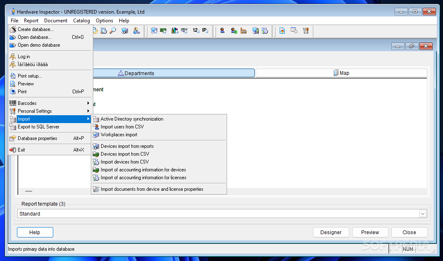Click the Designer button
Viewport: 443px width, 261px height.
pos(331,232)
